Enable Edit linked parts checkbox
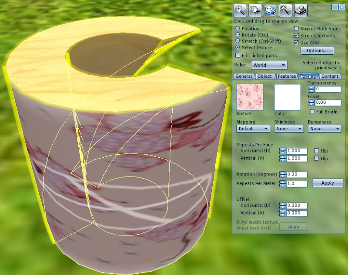The width and height of the screenshot is (348, 275). tap(238, 55)
